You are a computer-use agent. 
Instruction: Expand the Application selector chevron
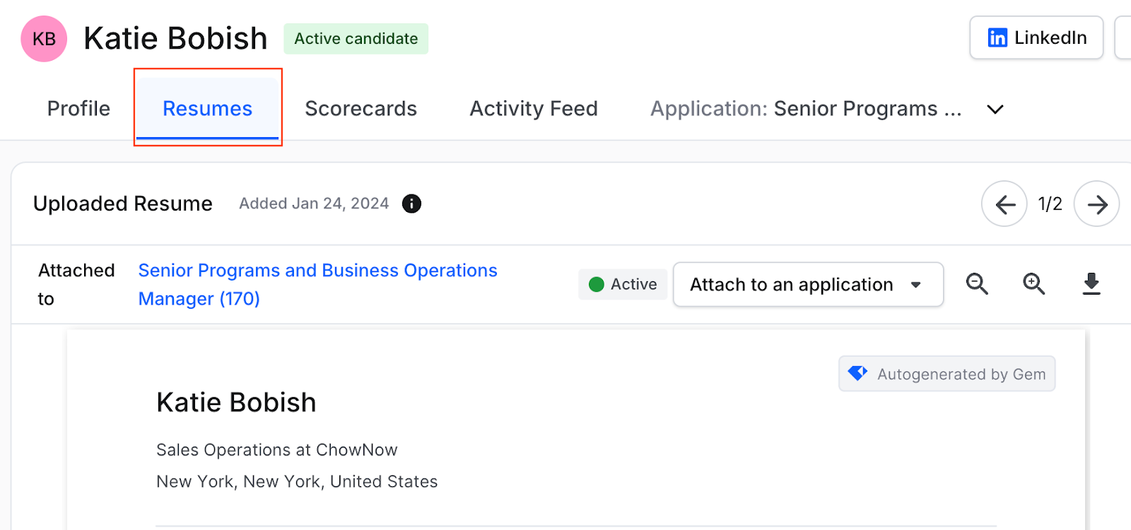pos(995,110)
